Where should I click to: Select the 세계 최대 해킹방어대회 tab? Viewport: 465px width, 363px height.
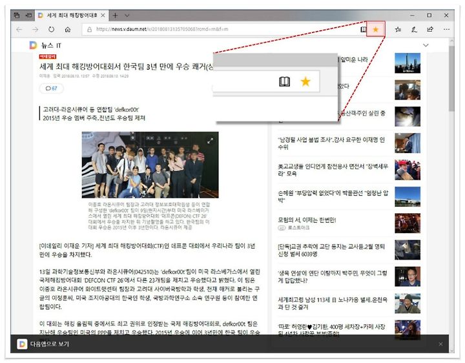coord(72,16)
